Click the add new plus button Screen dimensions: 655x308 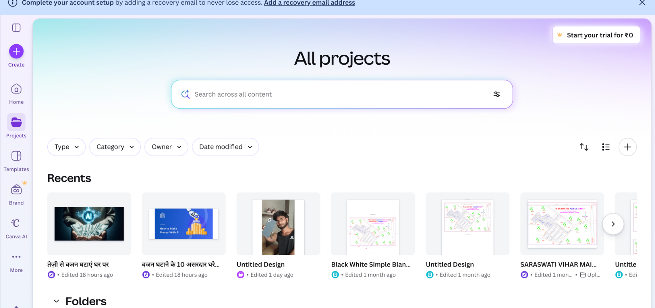pyautogui.click(x=627, y=147)
